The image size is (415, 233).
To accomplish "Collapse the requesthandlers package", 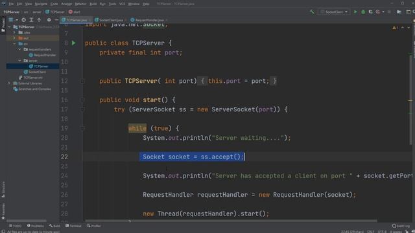I will coord(19,49).
